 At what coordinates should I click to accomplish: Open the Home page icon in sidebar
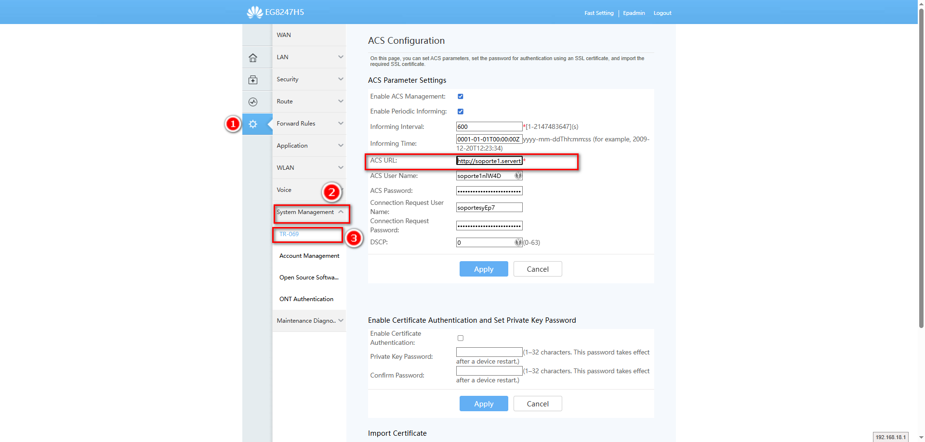click(x=253, y=58)
